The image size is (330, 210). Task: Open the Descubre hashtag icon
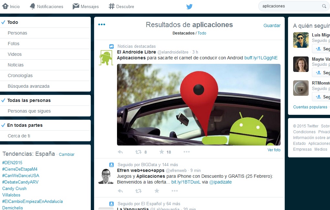(x=112, y=6)
